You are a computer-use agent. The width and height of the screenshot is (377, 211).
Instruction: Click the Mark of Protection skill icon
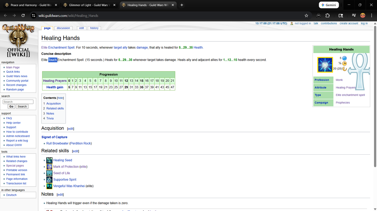point(49,167)
